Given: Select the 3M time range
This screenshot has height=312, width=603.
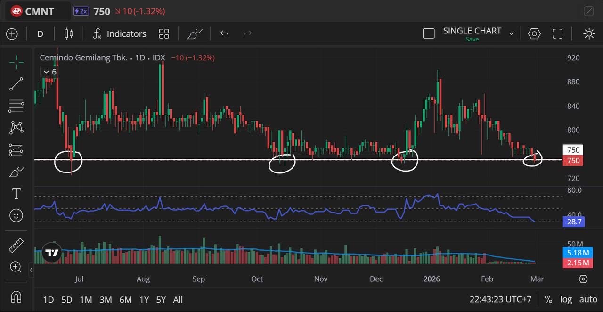Looking at the screenshot, I should (x=106, y=299).
